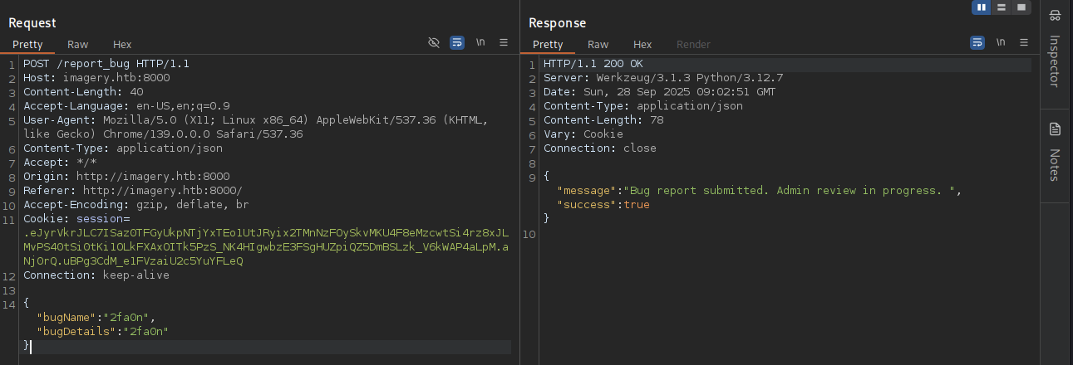Toggle non-printable characters in Request panel
Image resolution: width=1073 pixels, height=365 pixels.
click(x=480, y=42)
